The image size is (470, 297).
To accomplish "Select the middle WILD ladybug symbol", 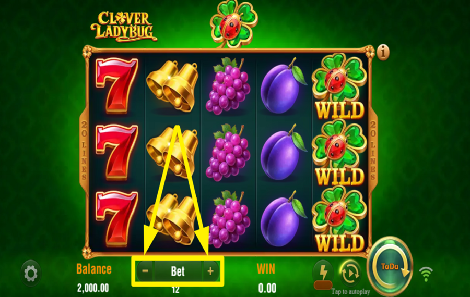I will [339, 153].
